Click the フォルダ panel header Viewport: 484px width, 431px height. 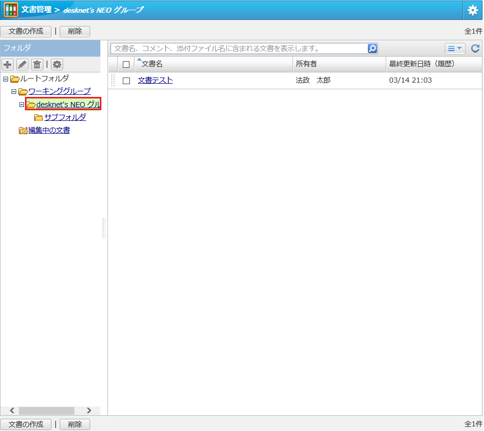pyautogui.click(x=50, y=48)
